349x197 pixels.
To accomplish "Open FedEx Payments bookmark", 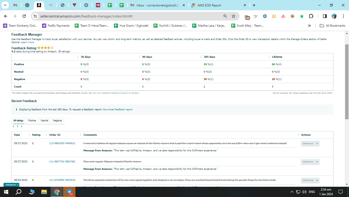I will 56,26.
